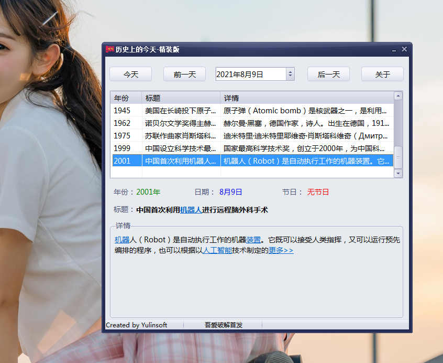Select the highlighted 2001 year cell
Image resolution: width=443 pixels, height=363 pixels.
pyautogui.click(x=122, y=161)
